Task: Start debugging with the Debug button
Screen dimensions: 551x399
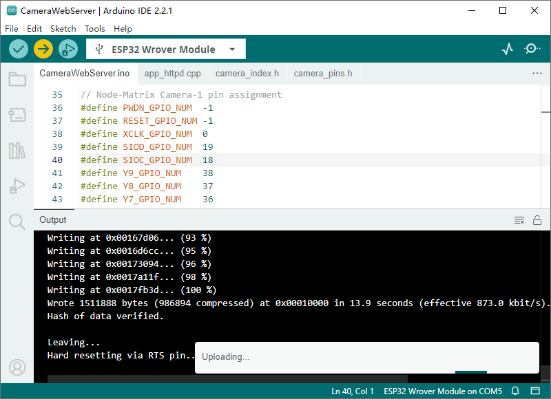Action: click(67, 49)
